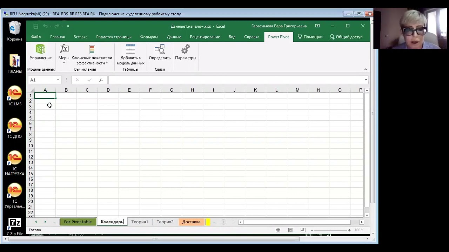This screenshot has height=252, width=449.
Task: Zoom in with plus button
Action: point(349,230)
